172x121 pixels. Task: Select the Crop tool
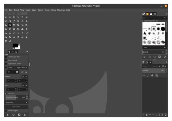pyautogui.click(x=10, y=25)
